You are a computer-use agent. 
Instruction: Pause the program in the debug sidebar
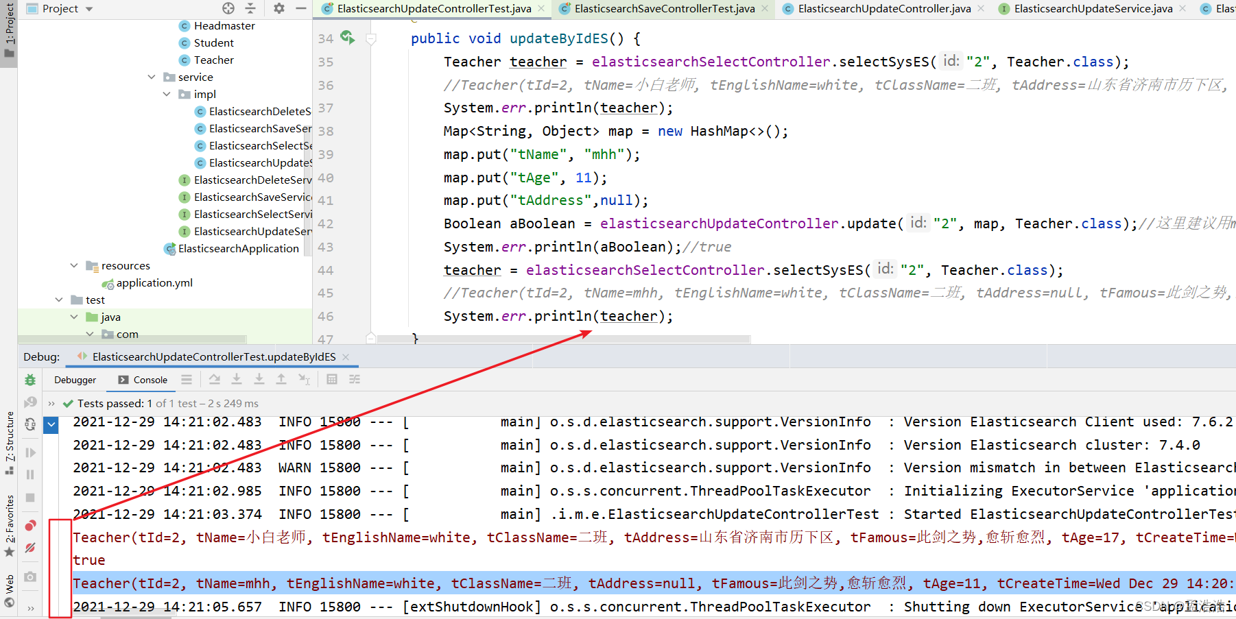click(x=30, y=474)
